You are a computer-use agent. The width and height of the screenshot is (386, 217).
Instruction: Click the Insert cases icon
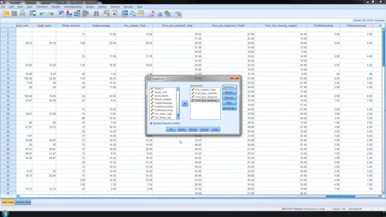coord(106,14)
